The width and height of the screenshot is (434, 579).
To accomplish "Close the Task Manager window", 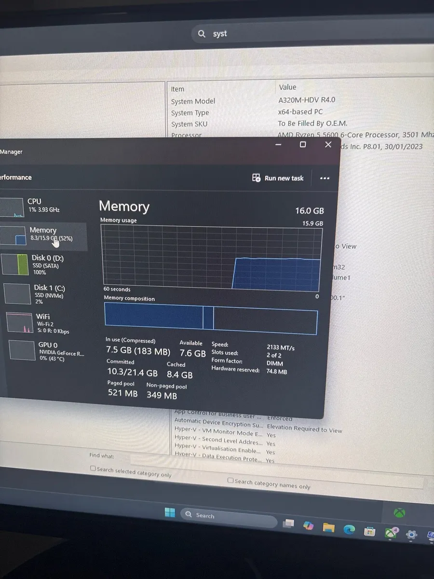I will [x=328, y=144].
